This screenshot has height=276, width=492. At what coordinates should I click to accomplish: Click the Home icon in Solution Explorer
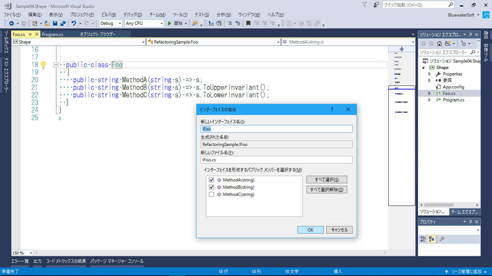click(439, 43)
